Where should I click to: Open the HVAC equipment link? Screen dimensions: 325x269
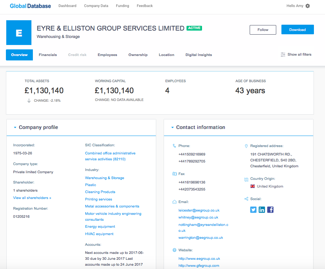(x=99, y=234)
